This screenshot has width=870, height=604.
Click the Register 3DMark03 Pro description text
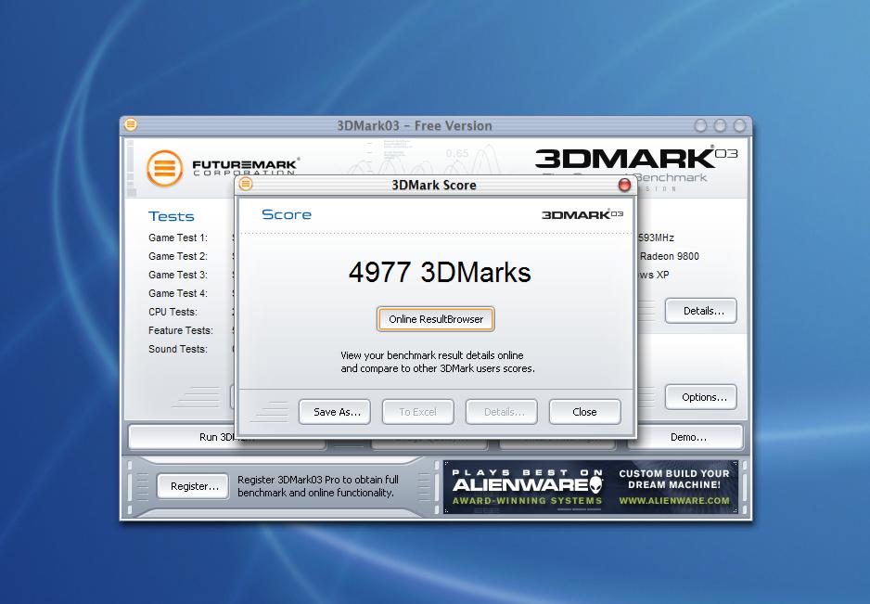coord(318,486)
